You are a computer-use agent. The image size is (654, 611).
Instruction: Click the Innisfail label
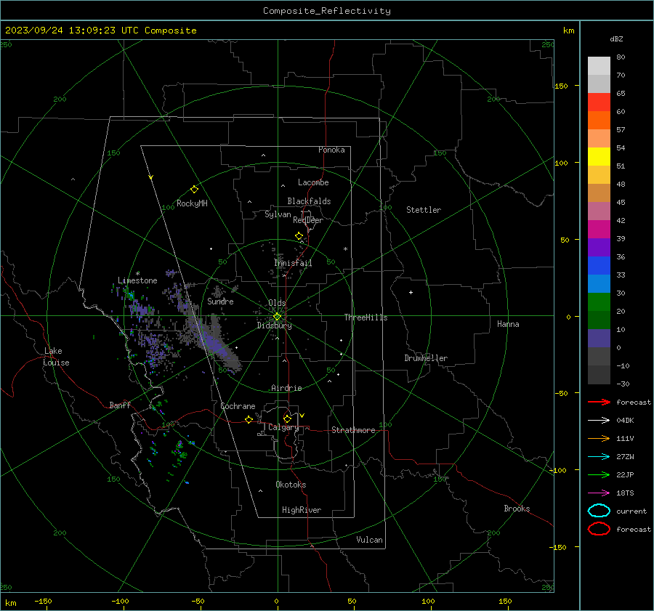(x=293, y=263)
